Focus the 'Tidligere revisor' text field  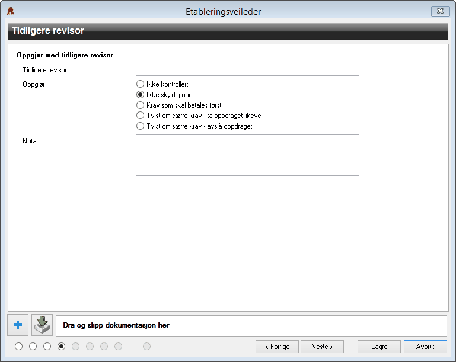pos(247,69)
